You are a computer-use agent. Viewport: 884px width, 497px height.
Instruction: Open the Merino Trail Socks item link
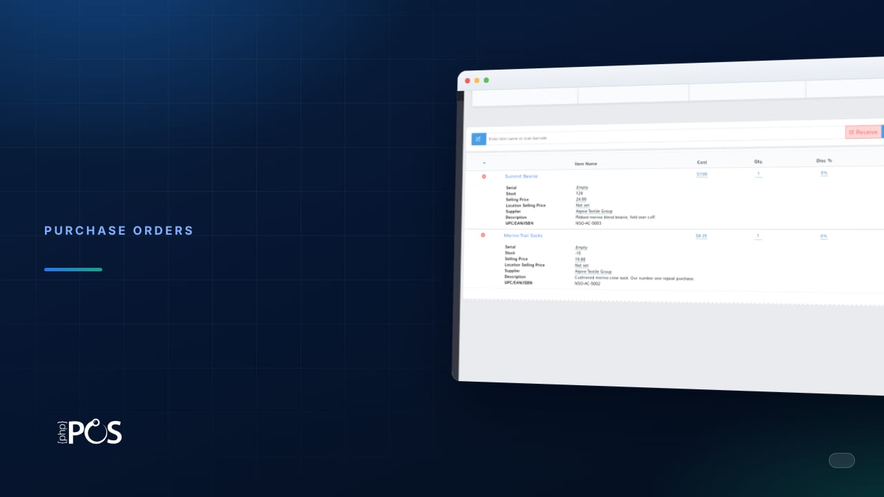tap(523, 235)
